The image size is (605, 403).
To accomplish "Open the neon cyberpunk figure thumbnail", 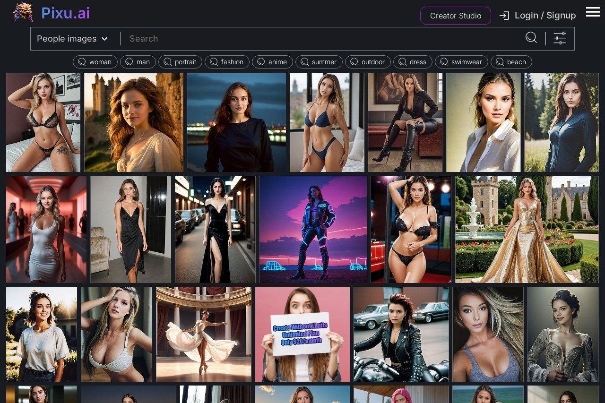I will tap(313, 229).
